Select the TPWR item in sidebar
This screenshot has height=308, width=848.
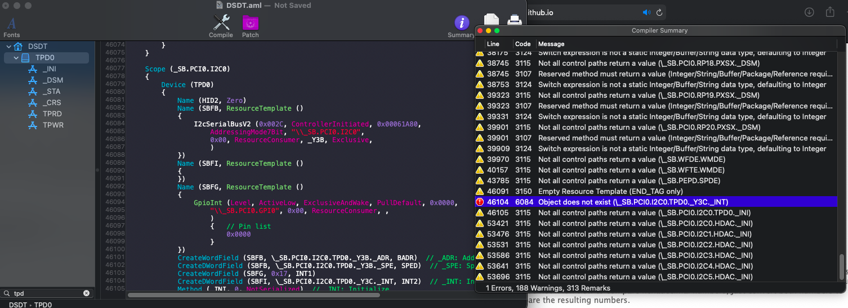[x=53, y=125]
